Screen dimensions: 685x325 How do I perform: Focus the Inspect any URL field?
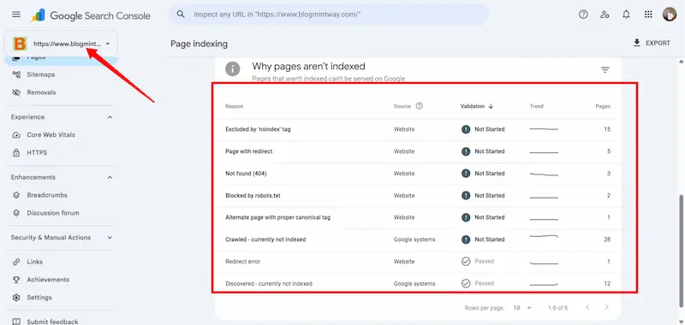[x=329, y=15]
